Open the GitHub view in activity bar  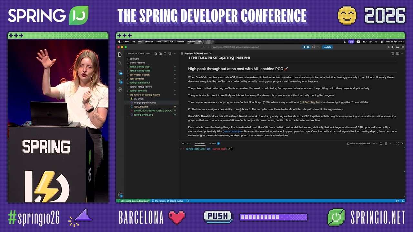[x=120, y=89]
